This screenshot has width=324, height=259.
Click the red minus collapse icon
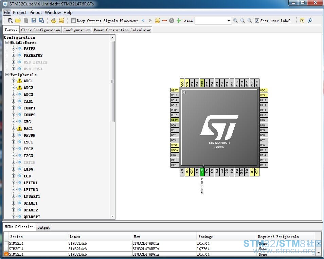point(164,20)
